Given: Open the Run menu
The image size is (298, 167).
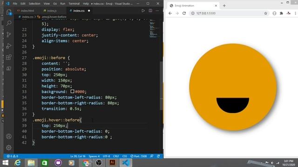Looking at the screenshot, I should click(62, 4).
